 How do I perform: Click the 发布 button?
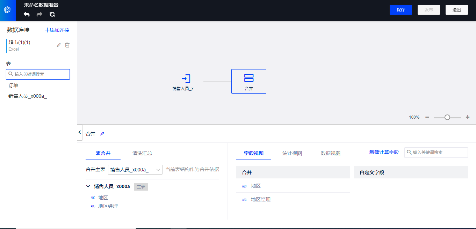(x=429, y=10)
